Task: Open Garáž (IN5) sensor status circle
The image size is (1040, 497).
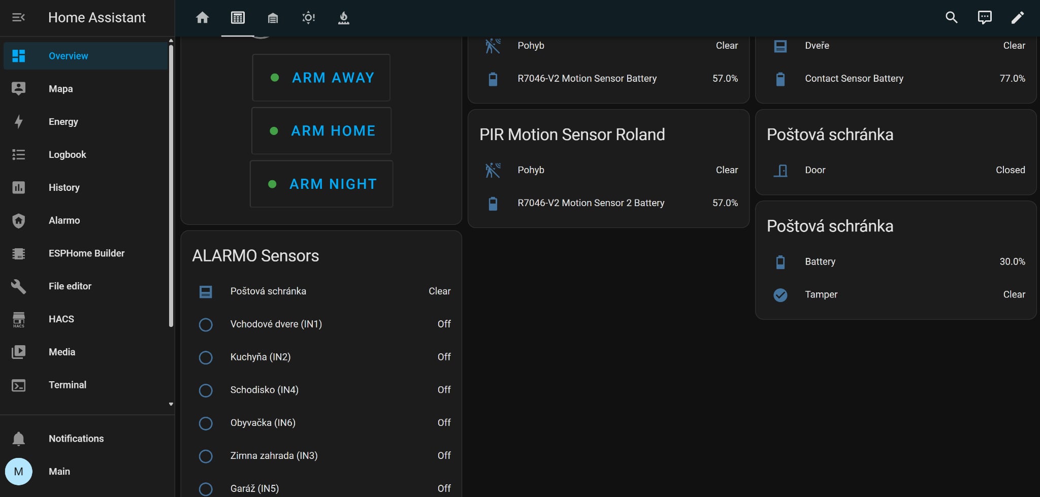Action: pos(206,489)
